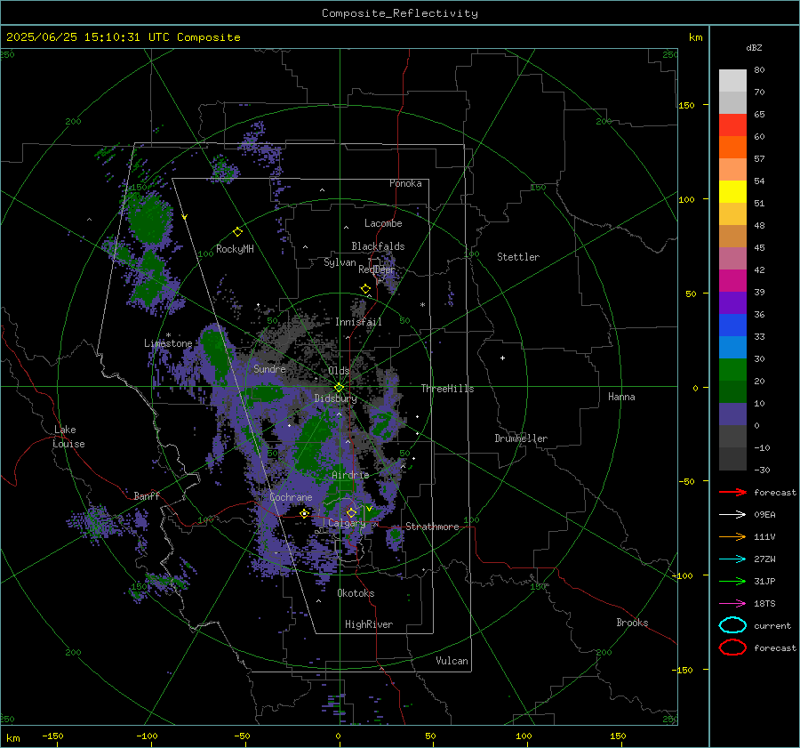Click the red forecast arrow in legend

point(732,492)
